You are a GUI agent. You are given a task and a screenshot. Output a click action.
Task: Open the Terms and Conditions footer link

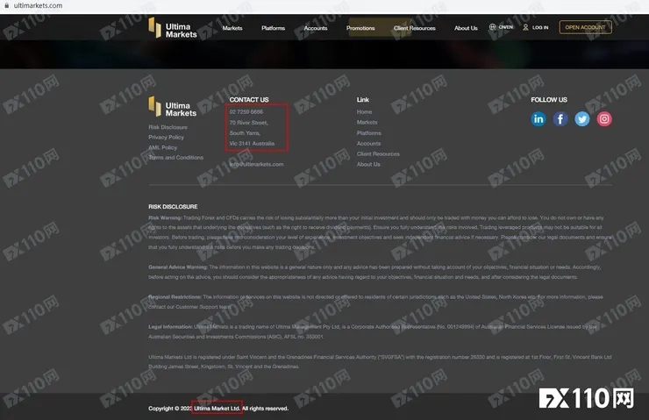tap(176, 157)
